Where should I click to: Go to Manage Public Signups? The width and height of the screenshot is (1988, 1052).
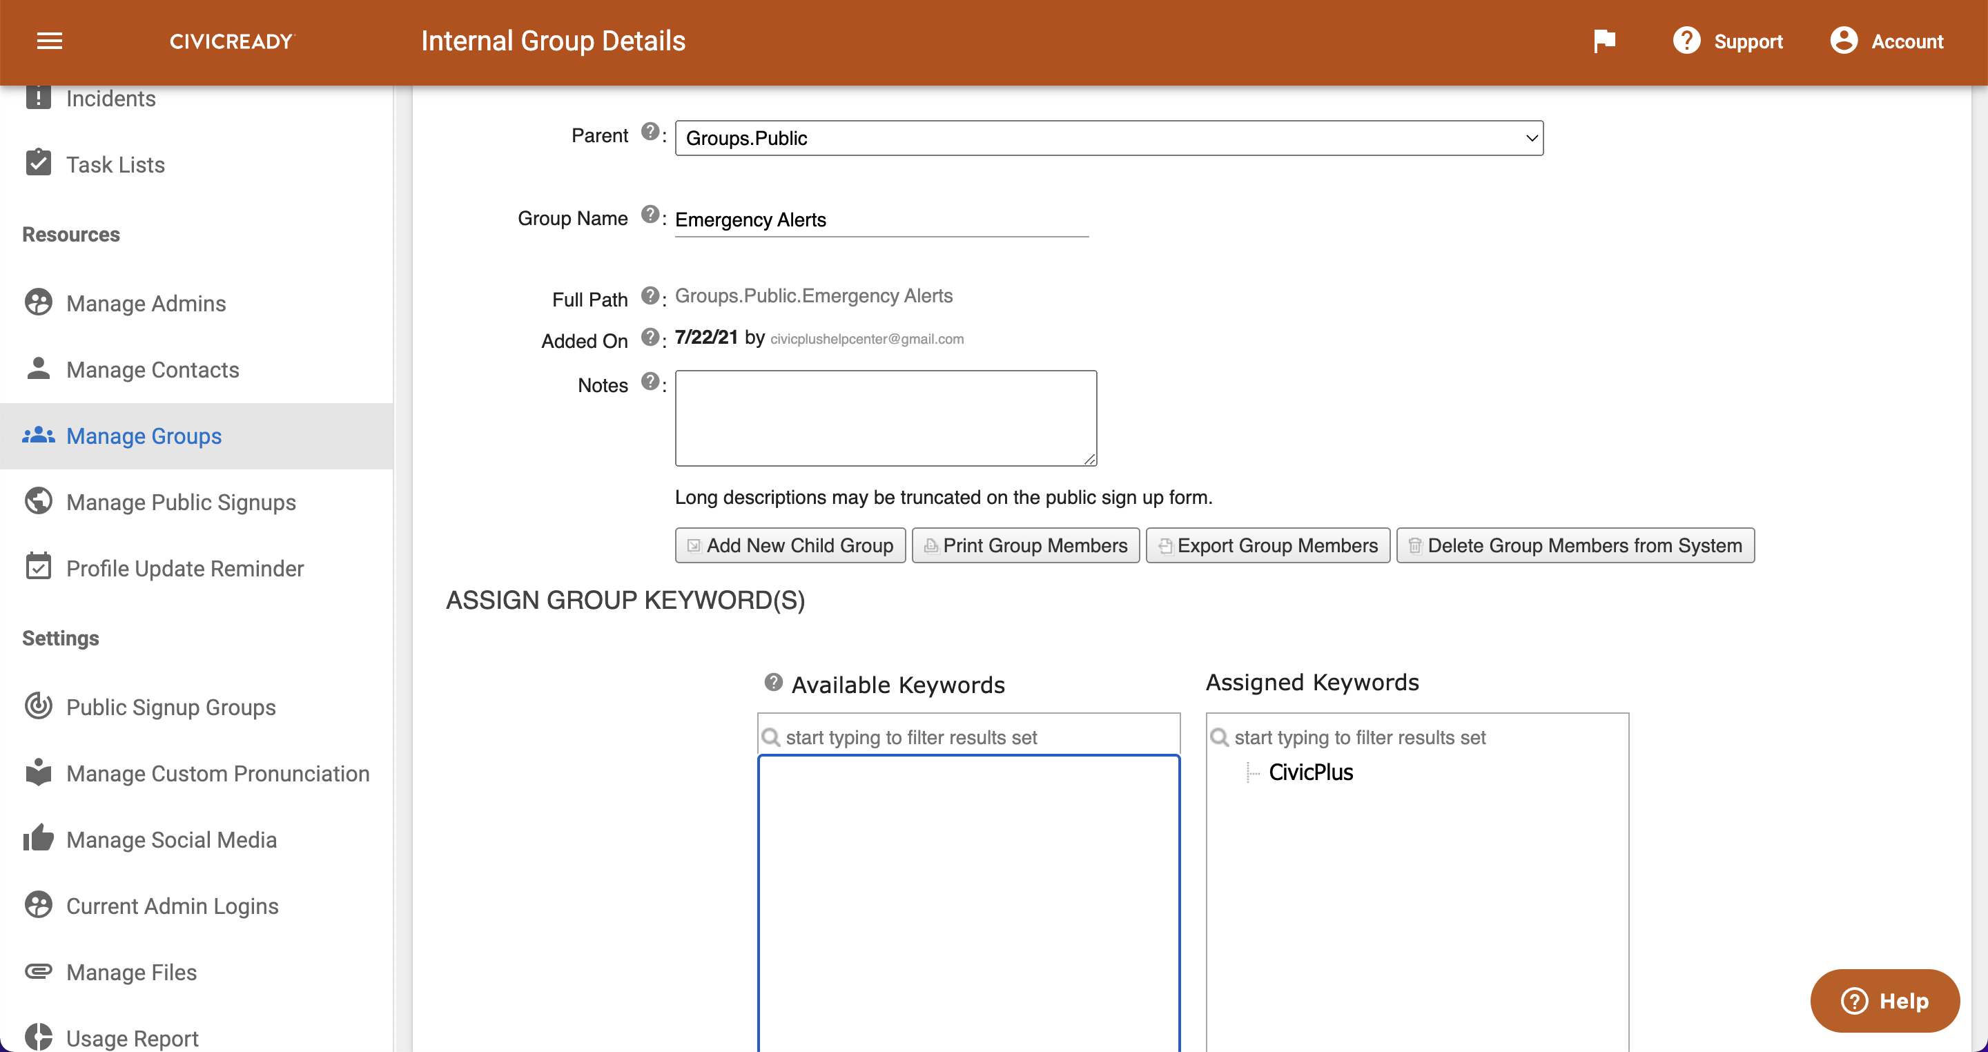click(181, 503)
